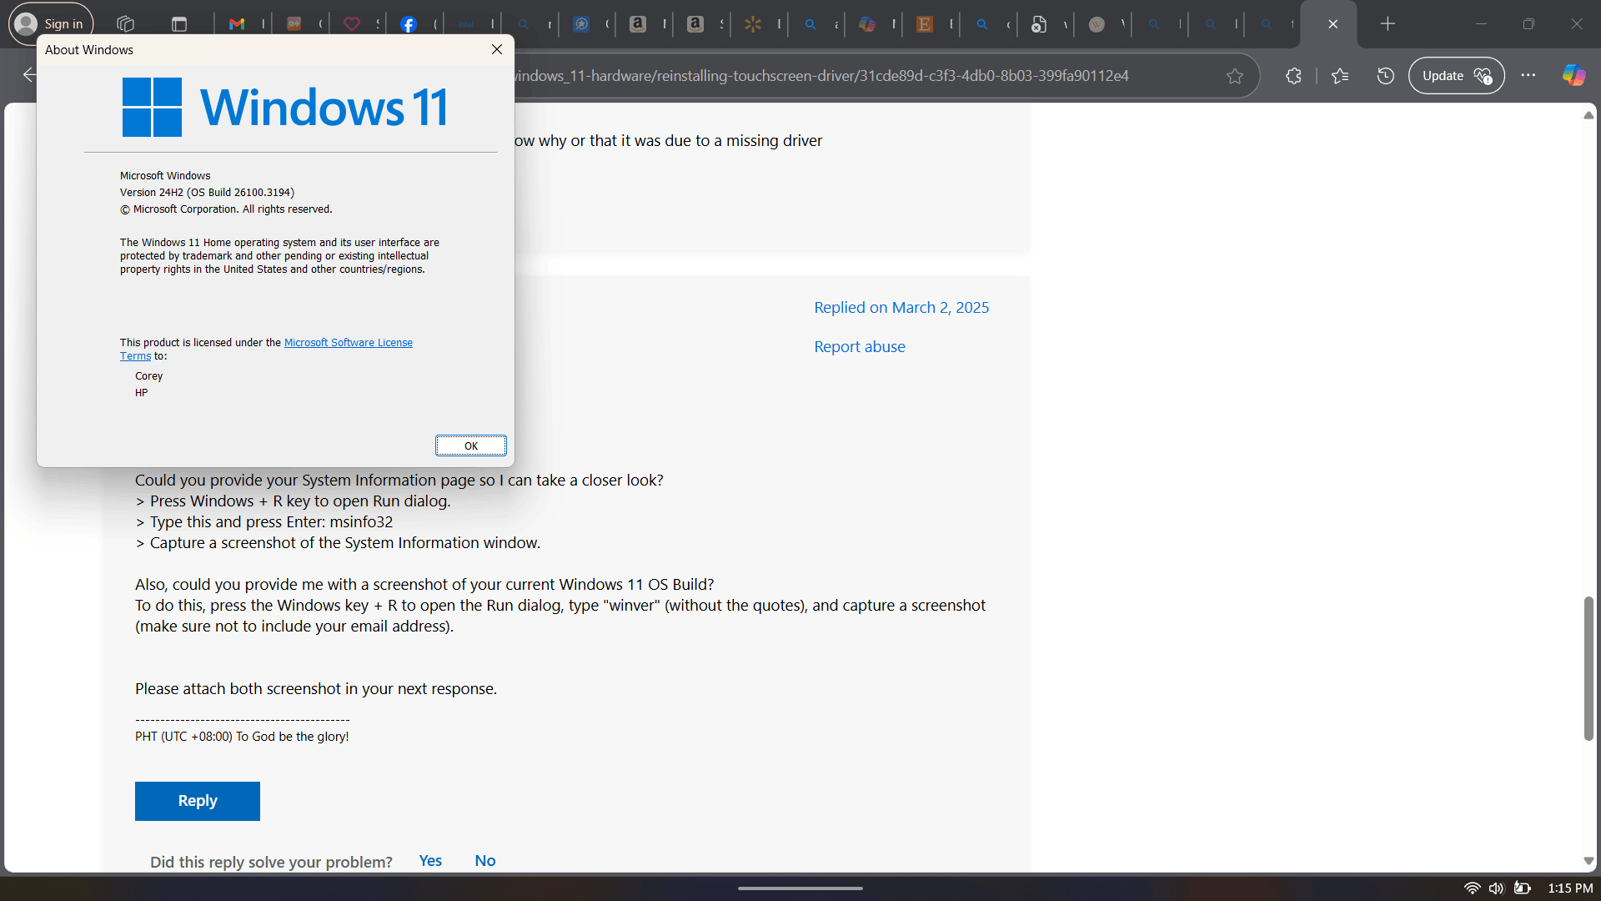1601x901 pixels.
Task: Switch to the Walmart tab
Action: click(x=753, y=24)
